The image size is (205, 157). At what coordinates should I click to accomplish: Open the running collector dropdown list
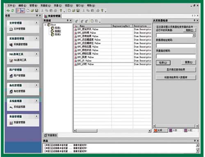point(194,35)
